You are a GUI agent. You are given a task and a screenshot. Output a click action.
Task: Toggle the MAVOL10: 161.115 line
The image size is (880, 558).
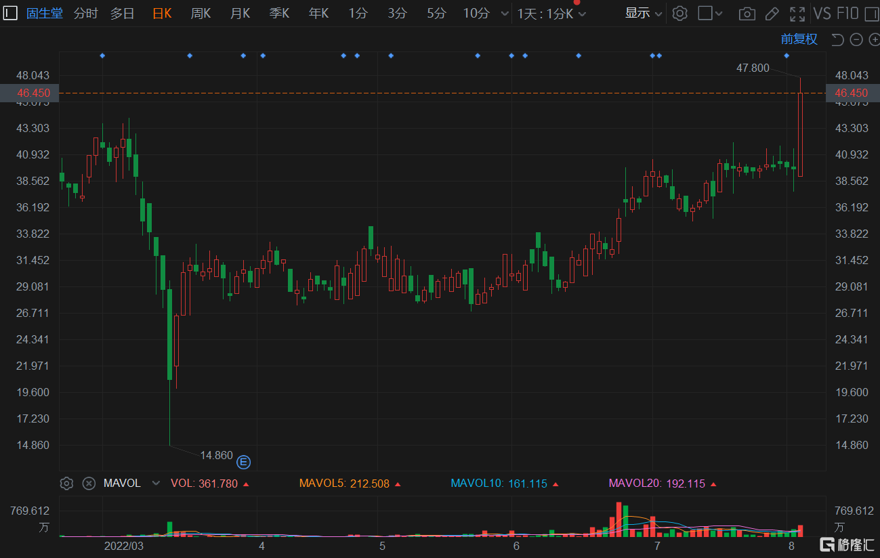click(x=506, y=484)
